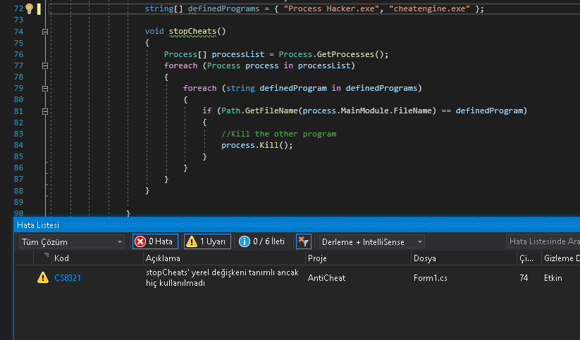Open the Tüm Çözüm scope dropdown

pyautogui.click(x=72, y=241)
